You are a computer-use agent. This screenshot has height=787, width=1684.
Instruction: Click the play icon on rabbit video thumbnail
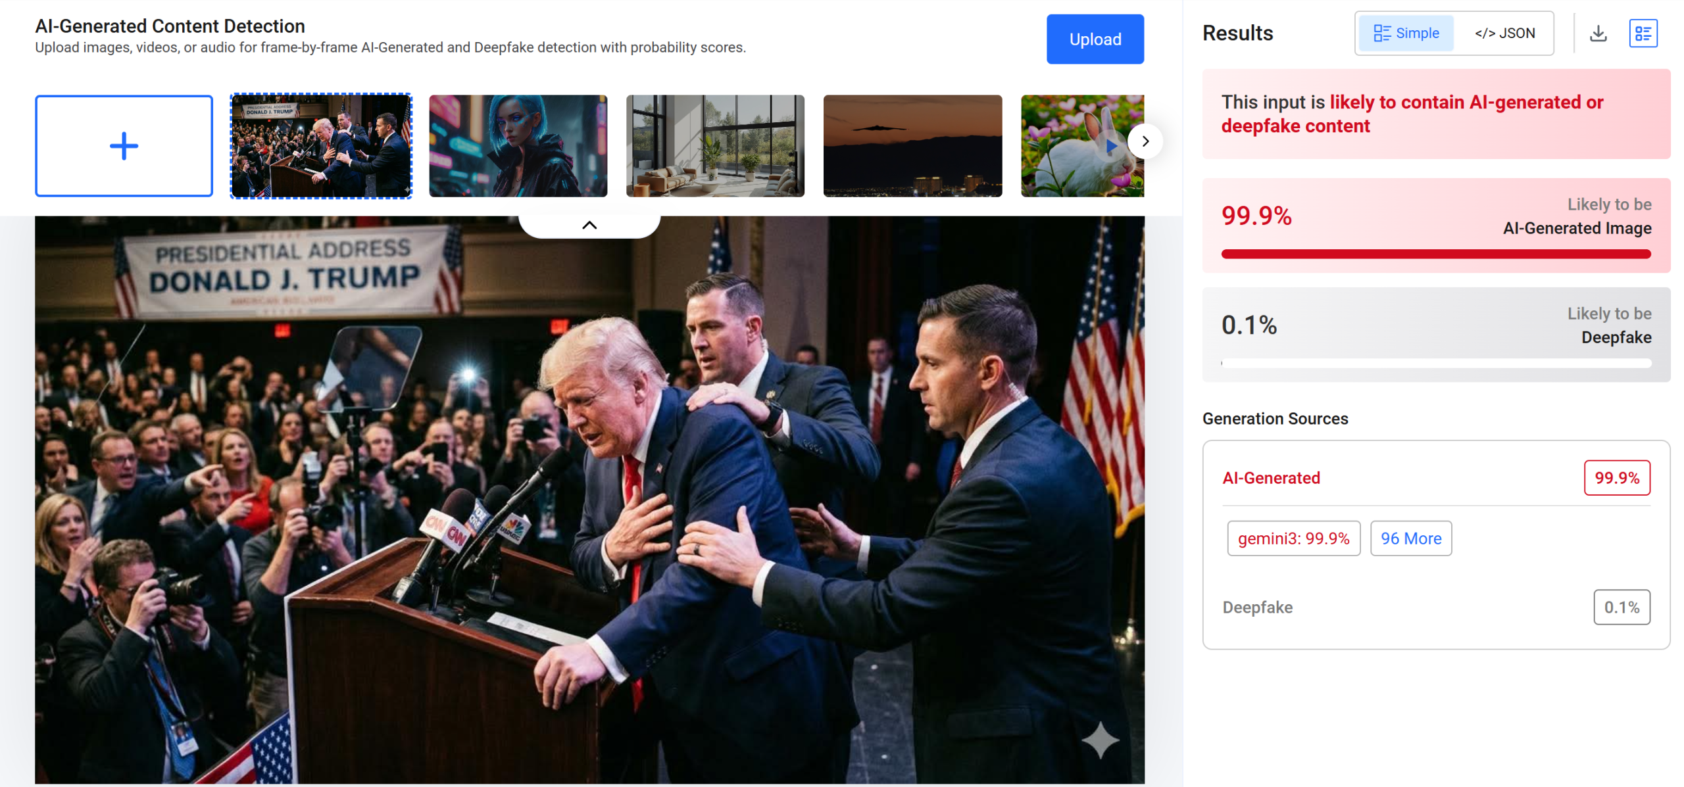[1111, 146]
